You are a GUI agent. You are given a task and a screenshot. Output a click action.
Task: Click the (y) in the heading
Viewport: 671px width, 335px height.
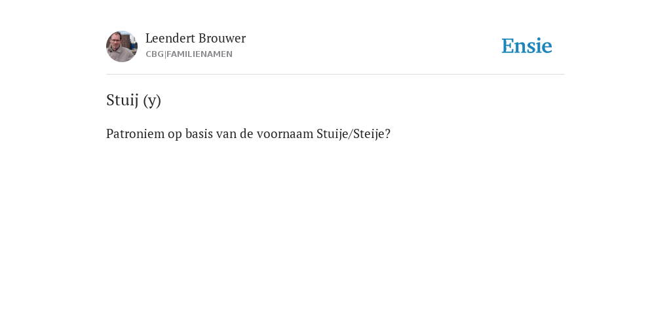coord(152,101)
